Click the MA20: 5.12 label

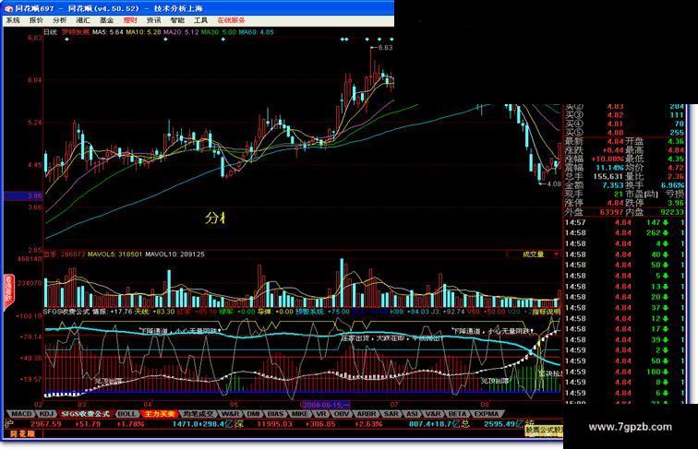[x=181, y=32]
